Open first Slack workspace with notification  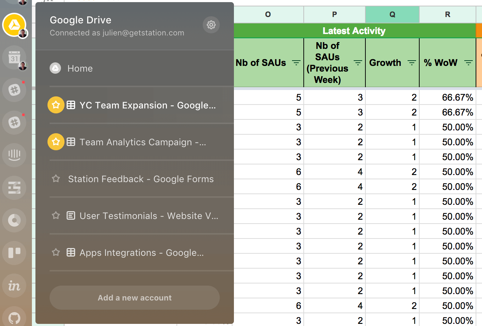(x=14, y=90)
